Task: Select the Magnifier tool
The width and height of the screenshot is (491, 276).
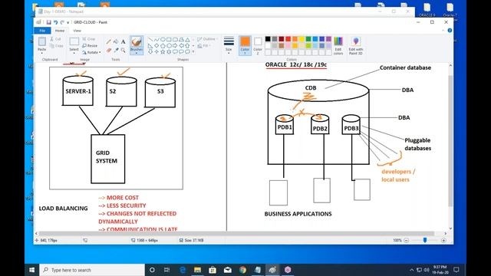Action: [x=123, y=50]
